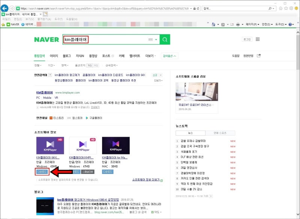
Task: Expand related searches 더보기
Action: point(158,80)
